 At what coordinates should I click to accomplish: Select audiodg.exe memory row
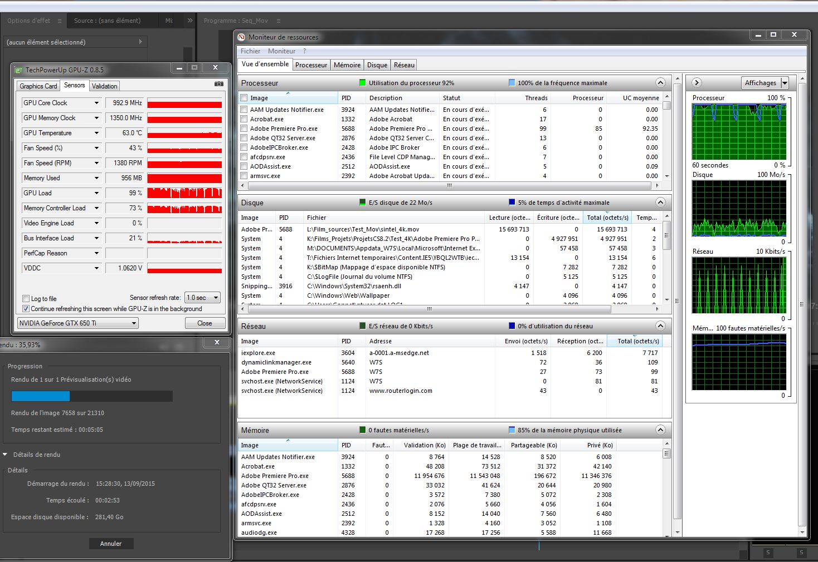(450, 533)
